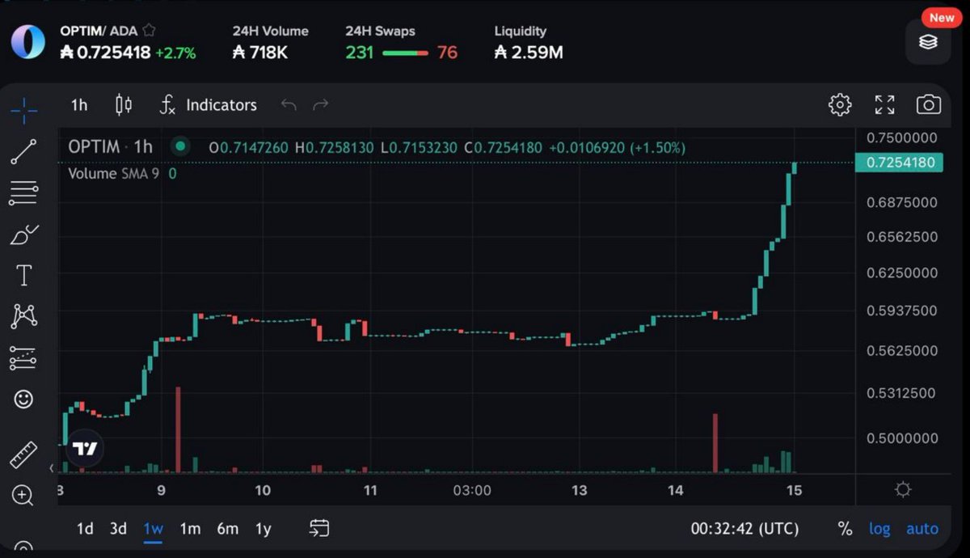Favorite the OPTIM/ADA pair star
Screen dimensions: 970x558
pos(150,31)
